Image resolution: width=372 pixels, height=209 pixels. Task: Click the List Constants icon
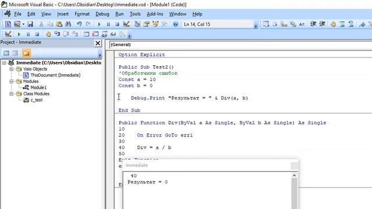275,24
